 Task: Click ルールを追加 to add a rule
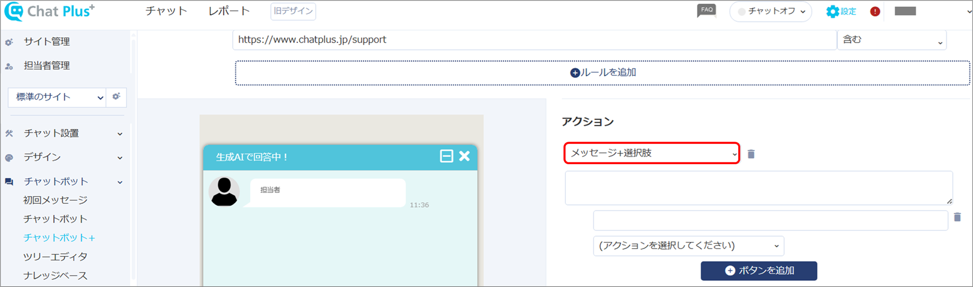[x=602, y=73]
